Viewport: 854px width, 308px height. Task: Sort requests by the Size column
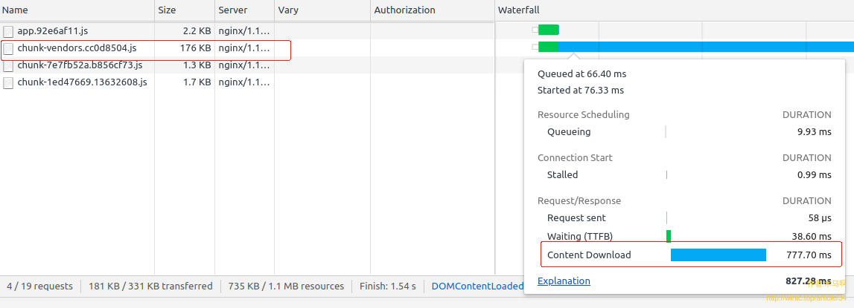(167, 10)
